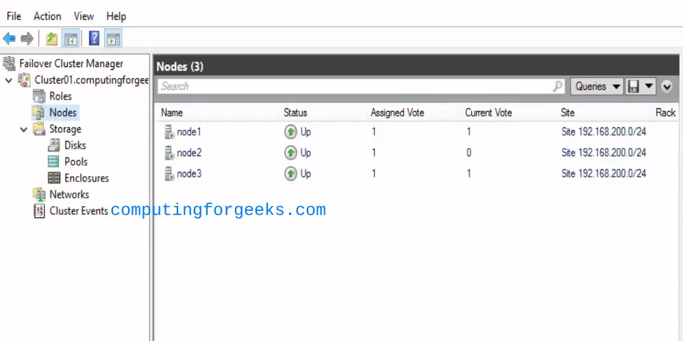Click the Cluster Events icon
This screenshot has height=341, width=683.
tap(39, 211)
